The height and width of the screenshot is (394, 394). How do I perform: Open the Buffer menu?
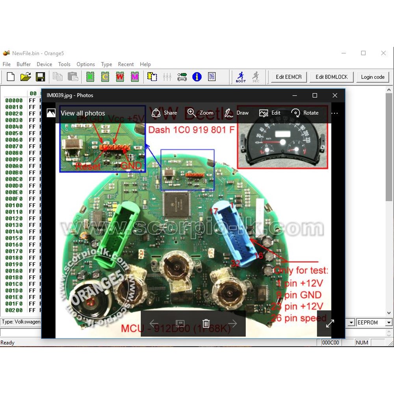pyautogui.click(x=24, y=64)
